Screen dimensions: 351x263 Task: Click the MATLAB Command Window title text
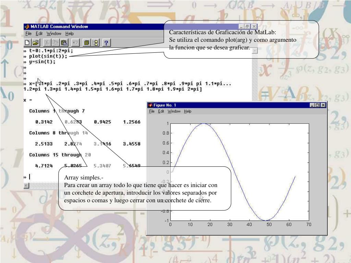click(59, 26)
